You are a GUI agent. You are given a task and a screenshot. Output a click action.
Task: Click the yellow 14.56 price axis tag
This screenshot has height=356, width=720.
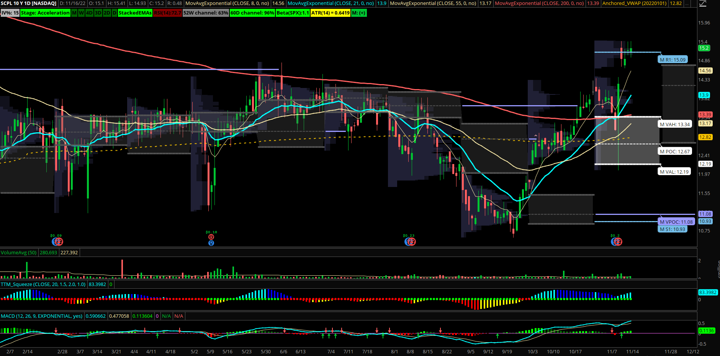(705, 70)
